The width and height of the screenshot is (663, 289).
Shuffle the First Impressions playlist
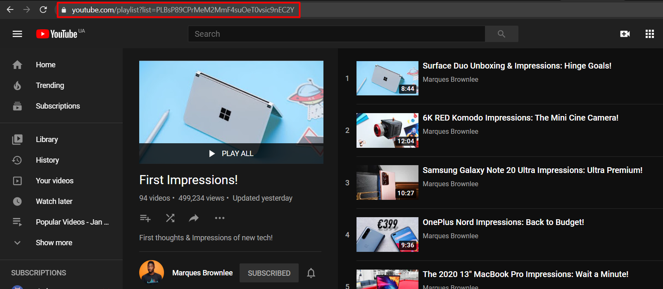tap(170, 218)
